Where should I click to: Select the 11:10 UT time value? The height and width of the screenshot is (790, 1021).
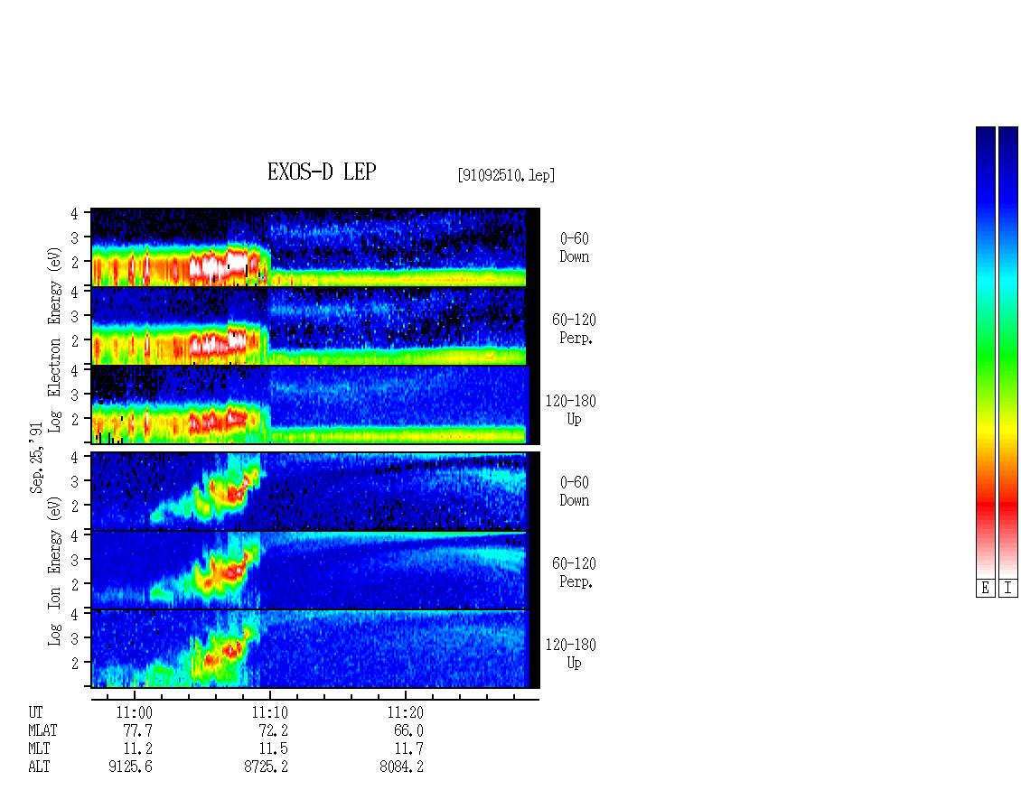coord(269,712)
